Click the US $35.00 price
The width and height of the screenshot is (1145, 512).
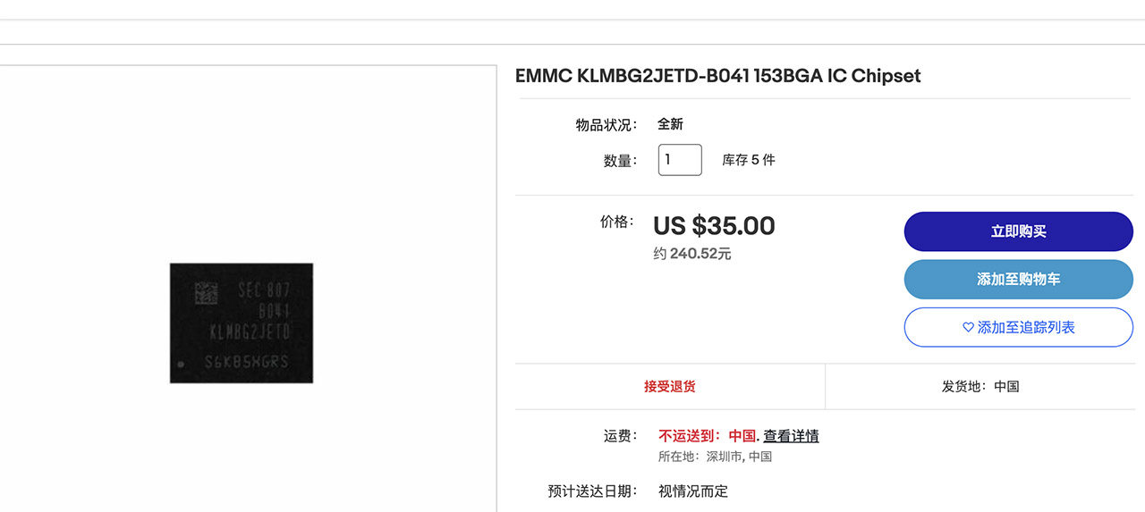pos(714,226)
